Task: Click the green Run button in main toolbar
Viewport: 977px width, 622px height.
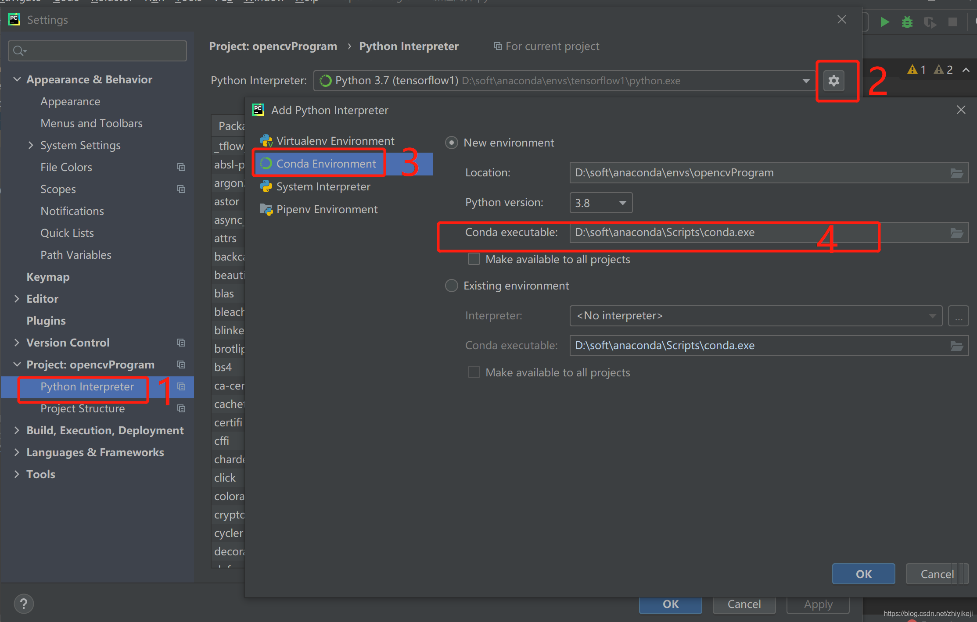Action: (x=884, y=22)
